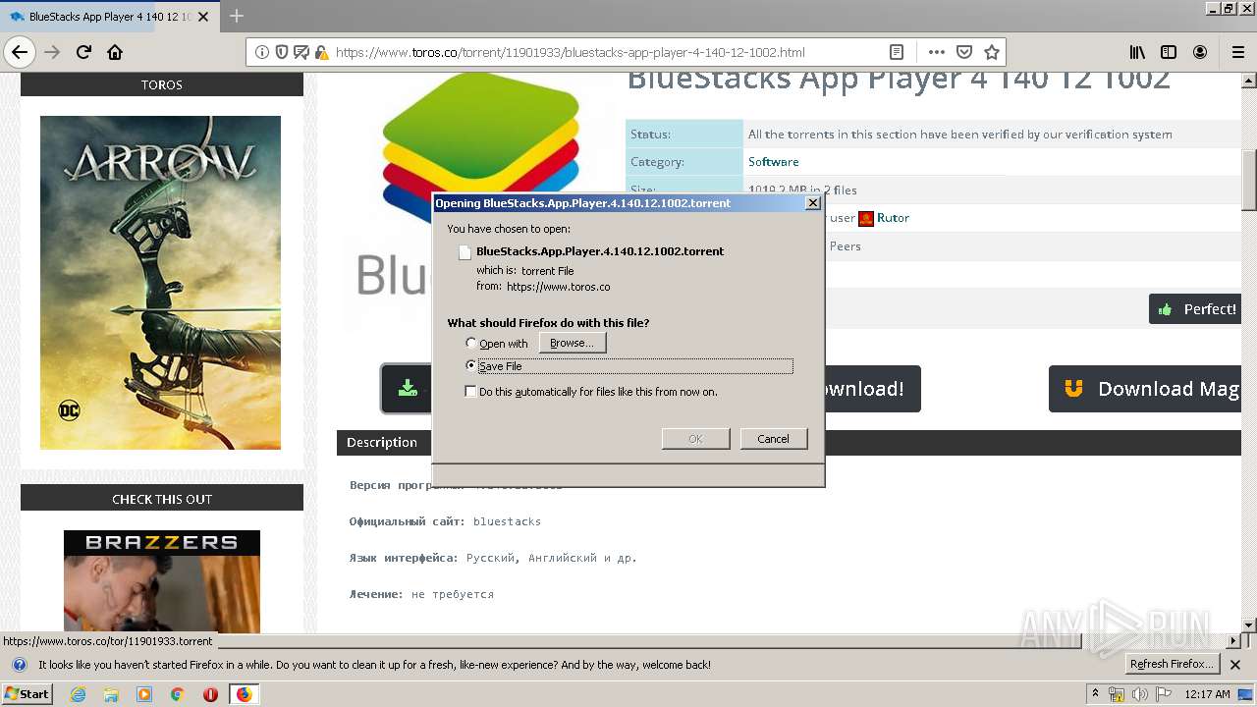Open Firefox account icon

point(1200,52)
